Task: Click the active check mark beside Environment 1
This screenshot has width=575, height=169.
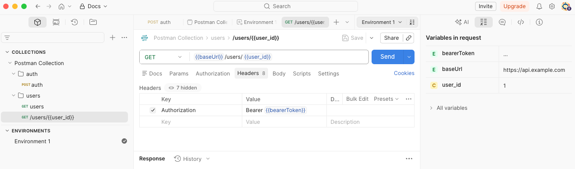Action: coord(124,141)
